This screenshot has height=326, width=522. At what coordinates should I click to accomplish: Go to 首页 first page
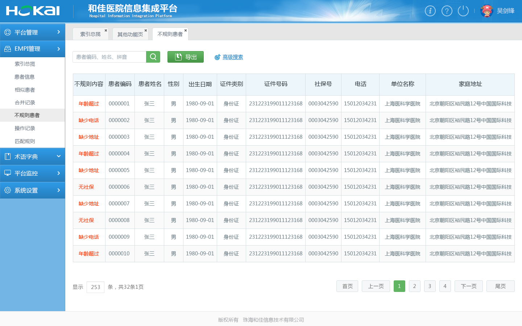(x=347, y=286)
